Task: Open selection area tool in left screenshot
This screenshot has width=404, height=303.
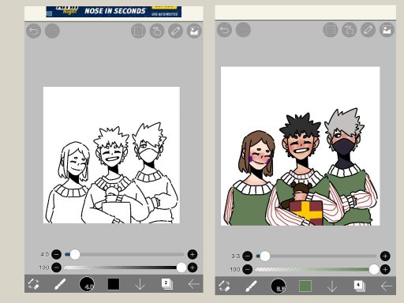Action: pos(138,31)
